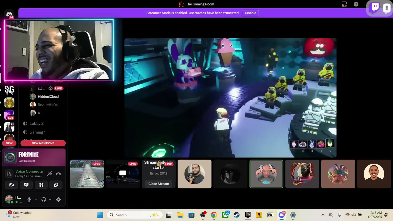
Task: Click the microphone tray icon
Action: coord(339,215)
